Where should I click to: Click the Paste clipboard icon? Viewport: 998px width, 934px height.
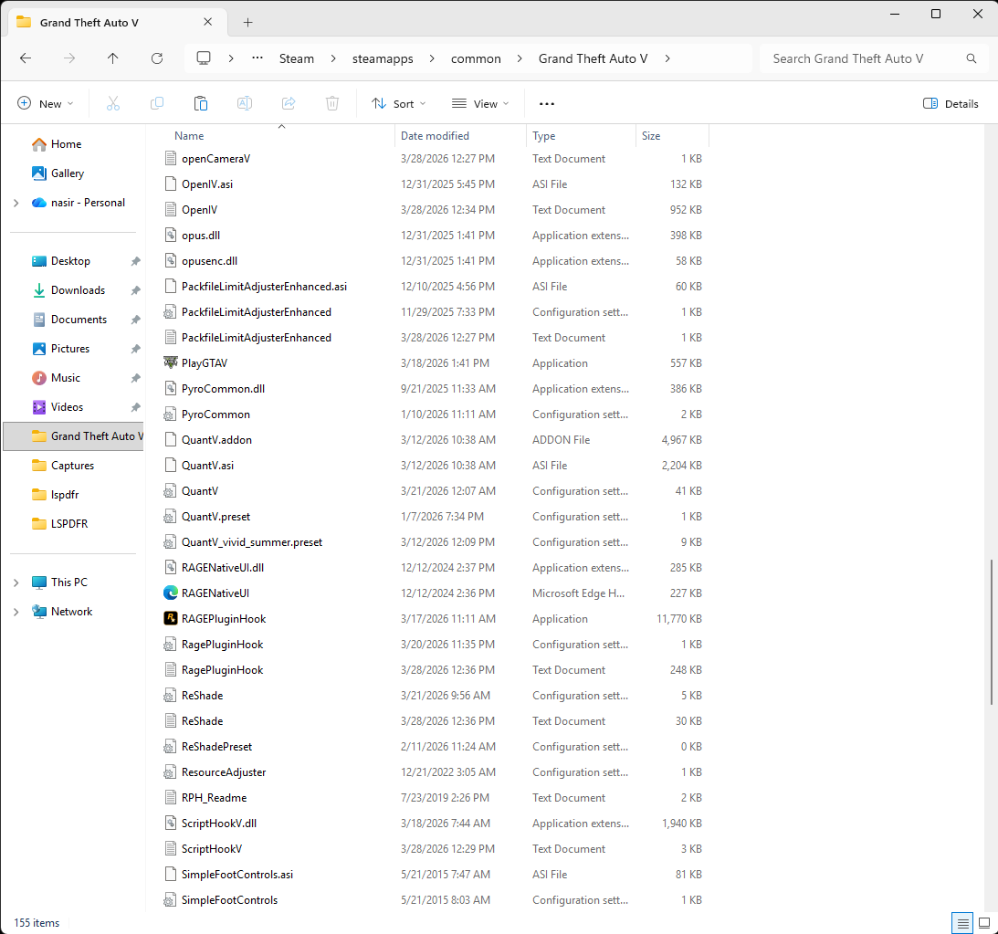(201, 104)
